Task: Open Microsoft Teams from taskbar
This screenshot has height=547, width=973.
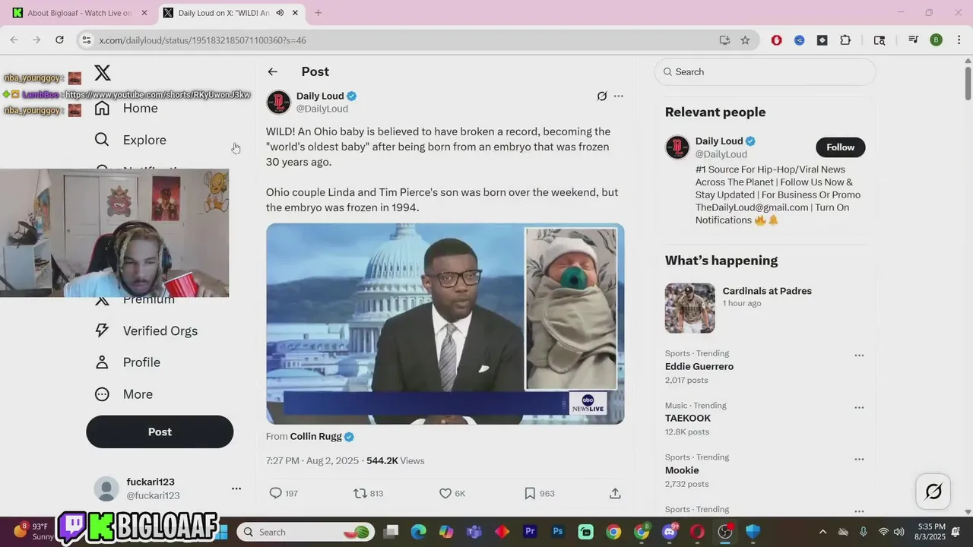Action: point(474,532)
